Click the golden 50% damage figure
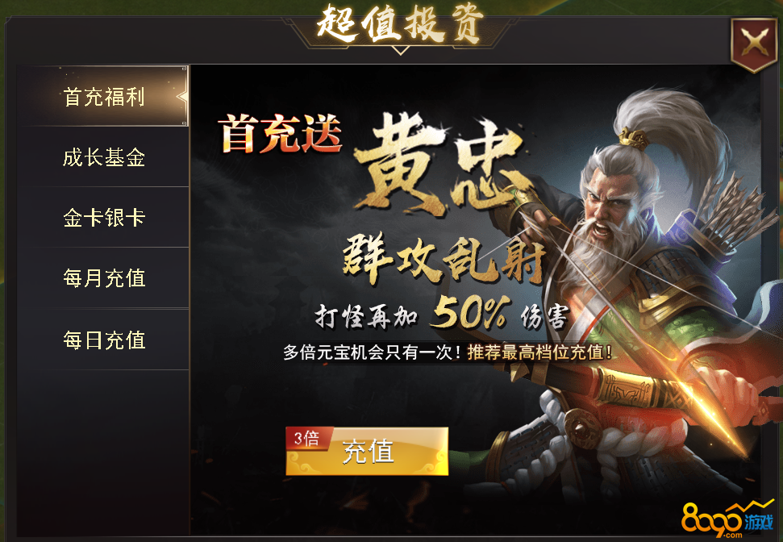This screenshot has width=783, height=542. click(x=470, y=312)
